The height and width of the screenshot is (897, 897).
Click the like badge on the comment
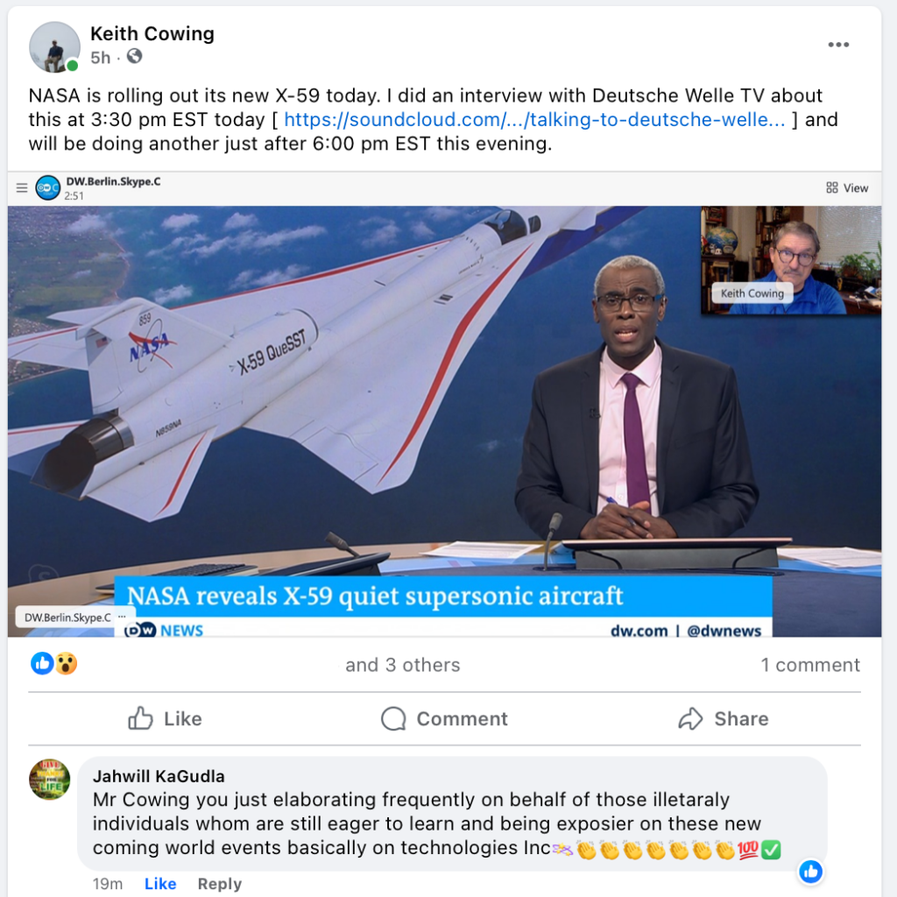coord(810,872)
